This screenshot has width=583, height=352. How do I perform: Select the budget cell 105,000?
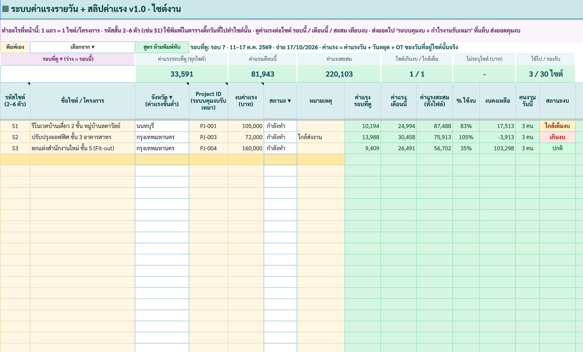(246, 126)
